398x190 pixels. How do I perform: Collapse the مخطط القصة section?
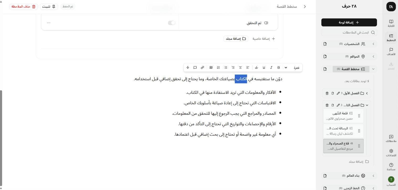coord(373,69)
